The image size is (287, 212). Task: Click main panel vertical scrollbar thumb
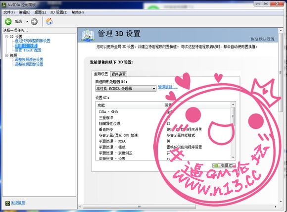coord(281,72)
